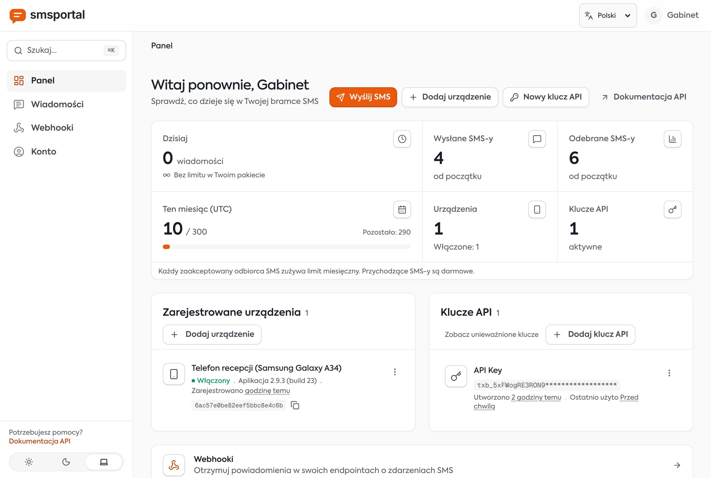Click the calendar icon in Ten miesiąc card
Image resolution: width=711 pixels, height=478 pixels.
(x=402, y=210)
